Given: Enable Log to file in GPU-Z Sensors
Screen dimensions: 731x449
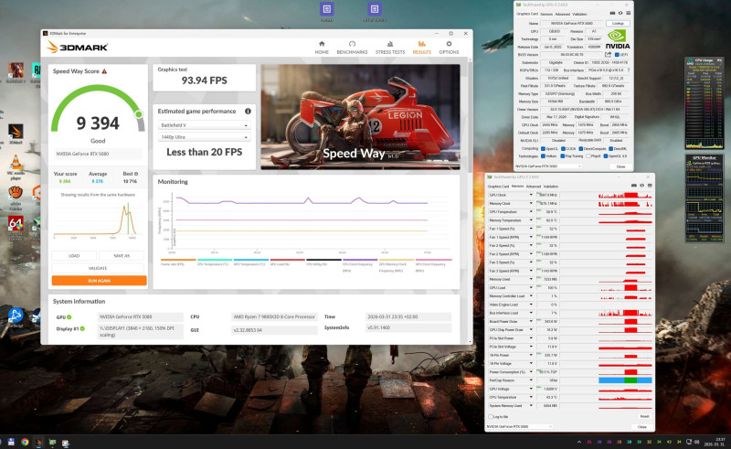Looking at the screenshot, I should [491, 416].
